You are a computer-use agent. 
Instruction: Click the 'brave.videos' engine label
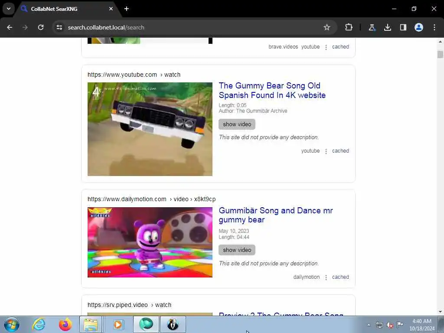pos(283,47)
